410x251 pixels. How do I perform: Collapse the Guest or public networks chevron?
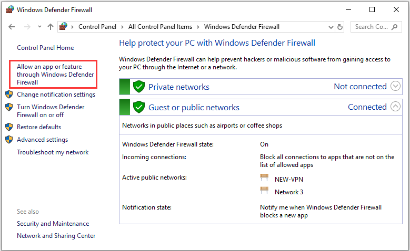(x=395, y=106)
